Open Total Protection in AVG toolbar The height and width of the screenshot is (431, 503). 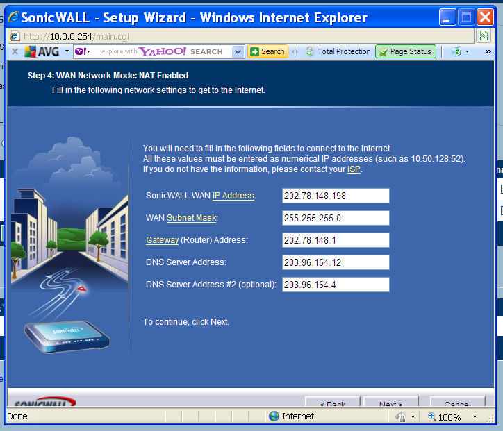344,51
